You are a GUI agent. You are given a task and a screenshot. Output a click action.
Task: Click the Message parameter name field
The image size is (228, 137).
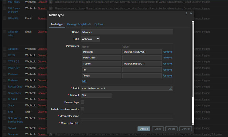coord(102,52)
